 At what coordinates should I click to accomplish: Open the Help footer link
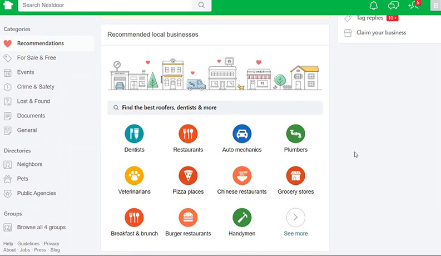click(x=8, y=244)
